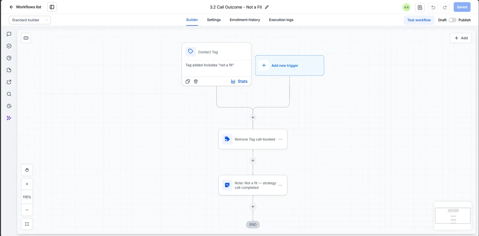Viewport: 479px width, 236px height.
Task: Edit workflow name with pencil icon
Action: click(267, 7)
